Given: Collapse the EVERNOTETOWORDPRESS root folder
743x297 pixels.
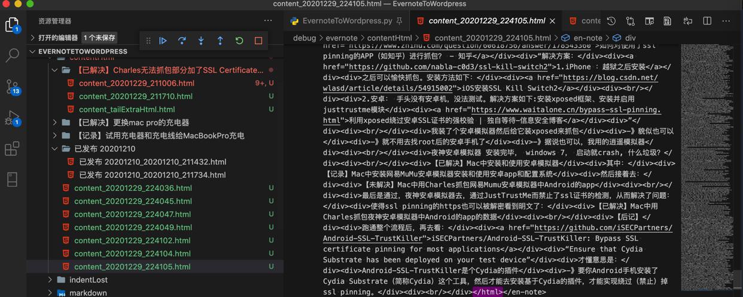Looking at the screenshot, I should click(33, 51).
